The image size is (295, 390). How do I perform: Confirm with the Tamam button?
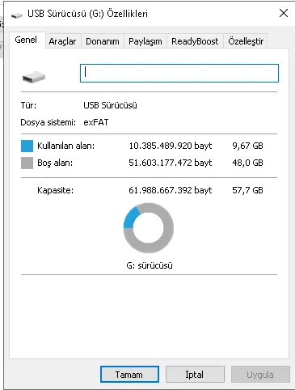[x=129, y=375]
